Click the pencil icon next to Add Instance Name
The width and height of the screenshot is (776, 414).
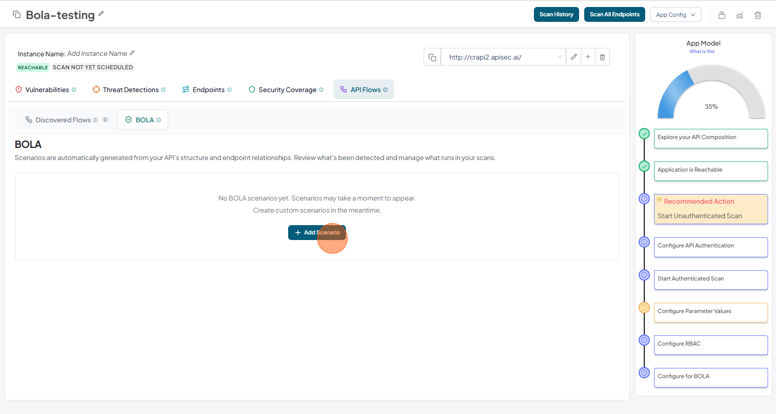[x=132, y=53]
